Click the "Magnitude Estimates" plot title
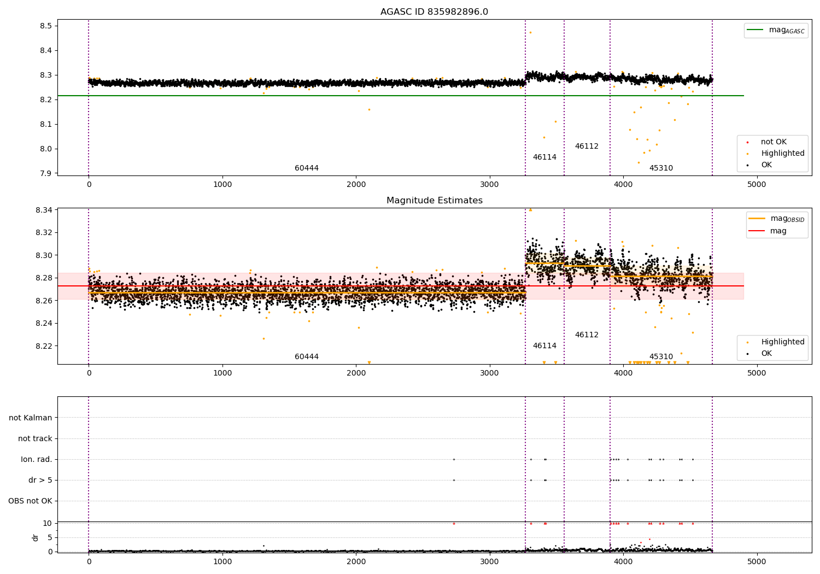 click(434, 201)
